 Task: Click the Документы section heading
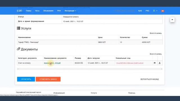pyautogui.click(x=27, y=49)
